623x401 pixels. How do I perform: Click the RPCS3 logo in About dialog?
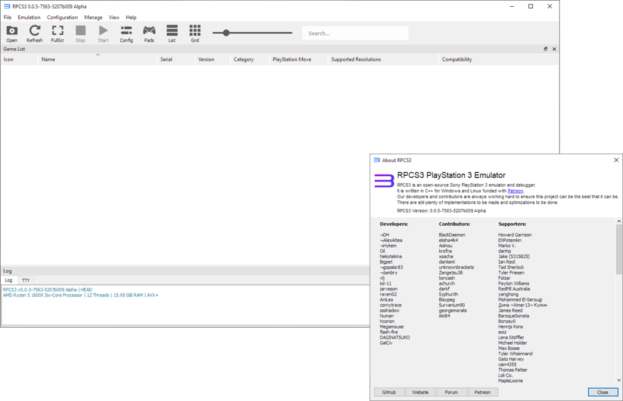pyautogui.click(x=384, y=181)
